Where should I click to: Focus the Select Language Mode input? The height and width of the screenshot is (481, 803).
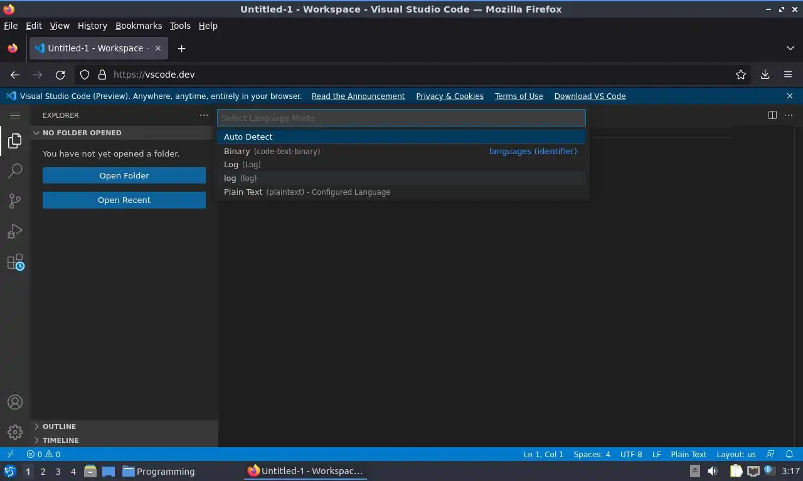coord(401,118)
